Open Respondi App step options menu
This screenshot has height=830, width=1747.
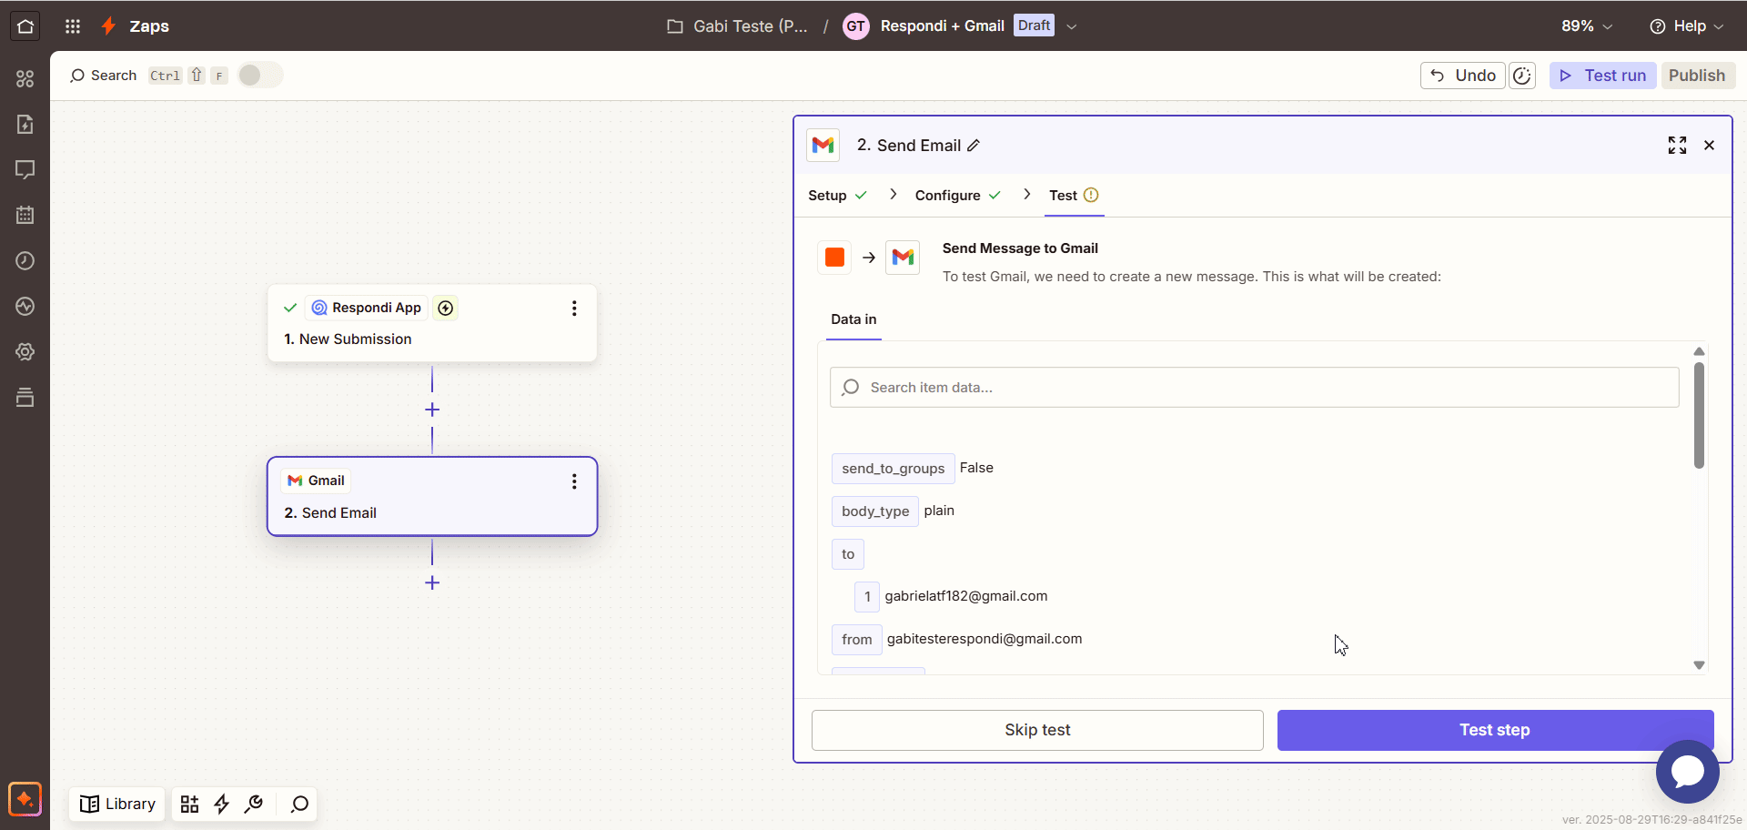(574, 309)
